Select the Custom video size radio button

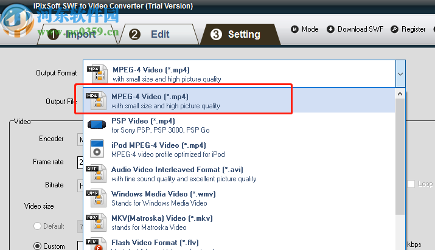click(37, 246)
